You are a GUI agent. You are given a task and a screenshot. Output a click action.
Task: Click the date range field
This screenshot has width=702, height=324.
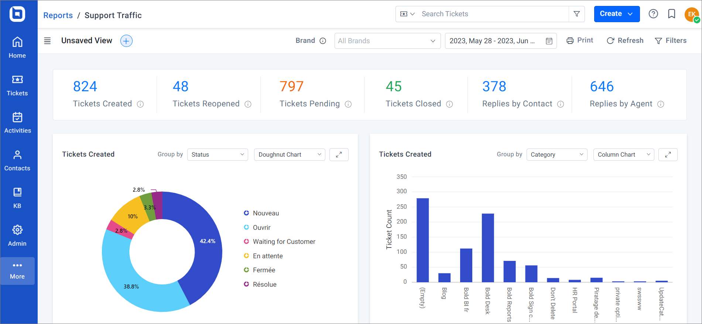coord(501,41)
